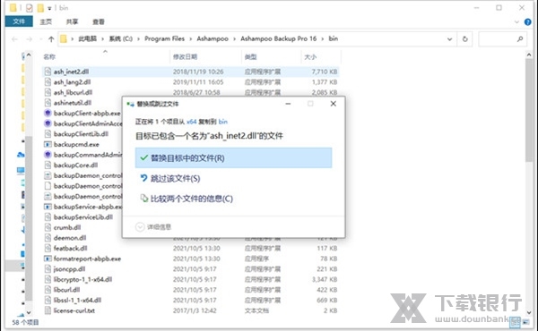This screenshot has height=331, width=538.
Task: Select the libcrypto-1_1-x64.dll file icon
Action: pos(48,279)
